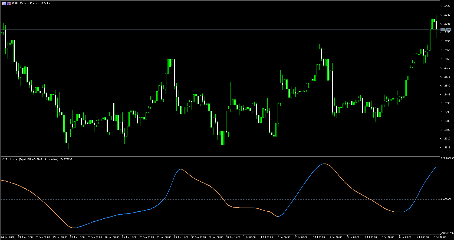Click the '26 Jun 16:00' time label
Screen dimensions: 454x240
point(129,237)
